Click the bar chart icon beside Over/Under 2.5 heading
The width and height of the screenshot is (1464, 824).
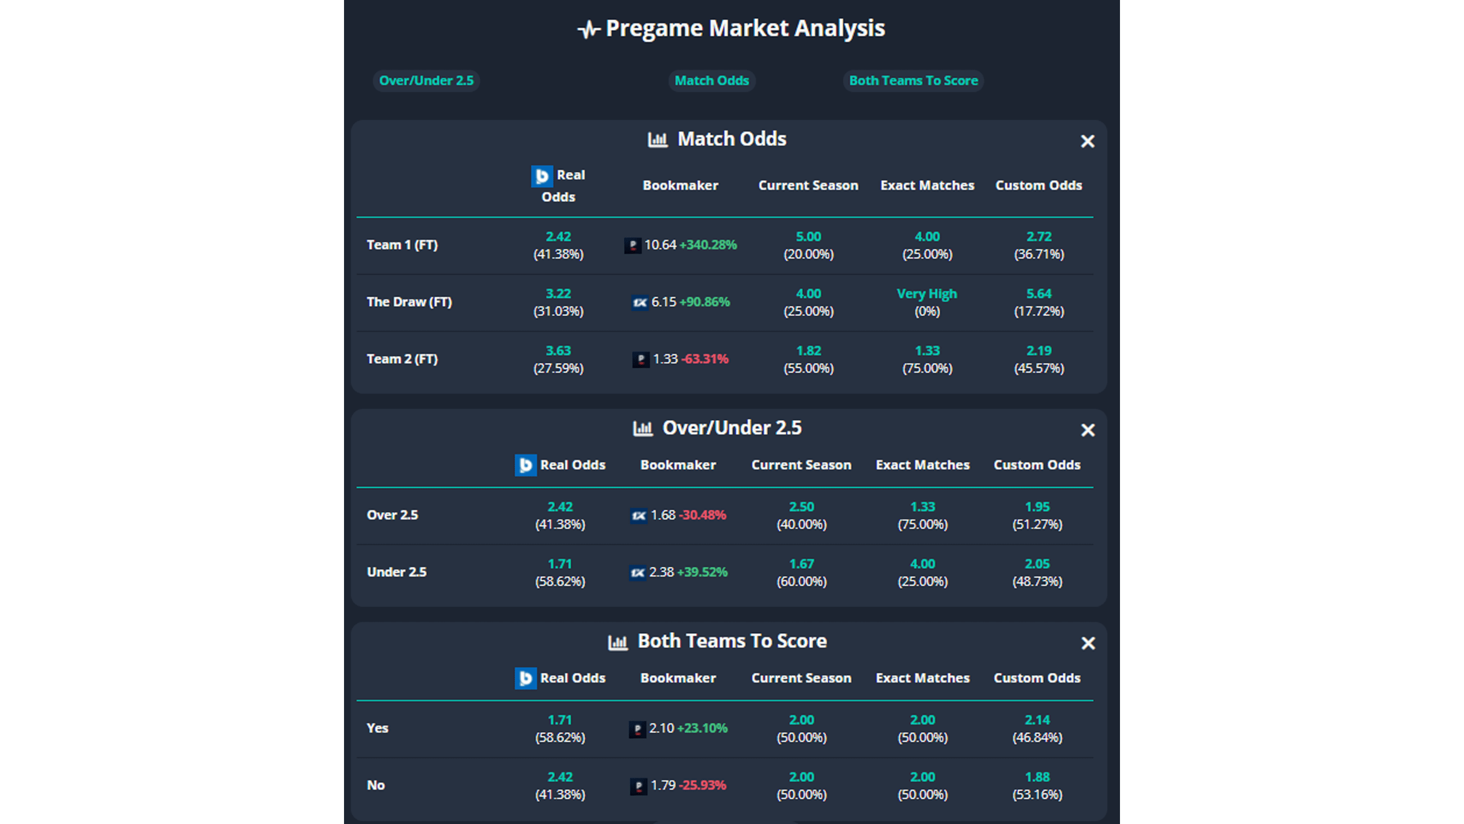click(643, 428)
